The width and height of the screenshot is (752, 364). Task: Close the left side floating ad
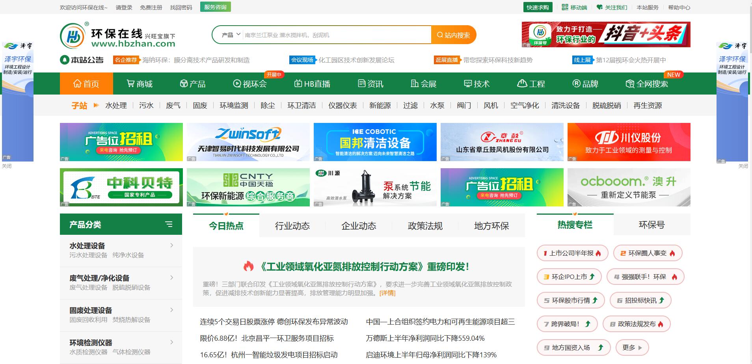point(7,166)
